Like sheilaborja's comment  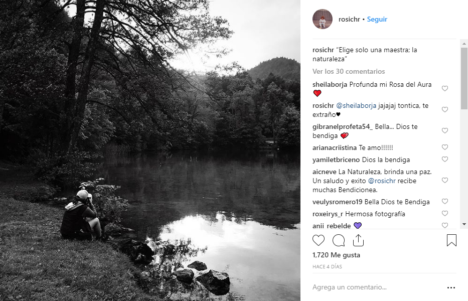(x=444, y=89)
